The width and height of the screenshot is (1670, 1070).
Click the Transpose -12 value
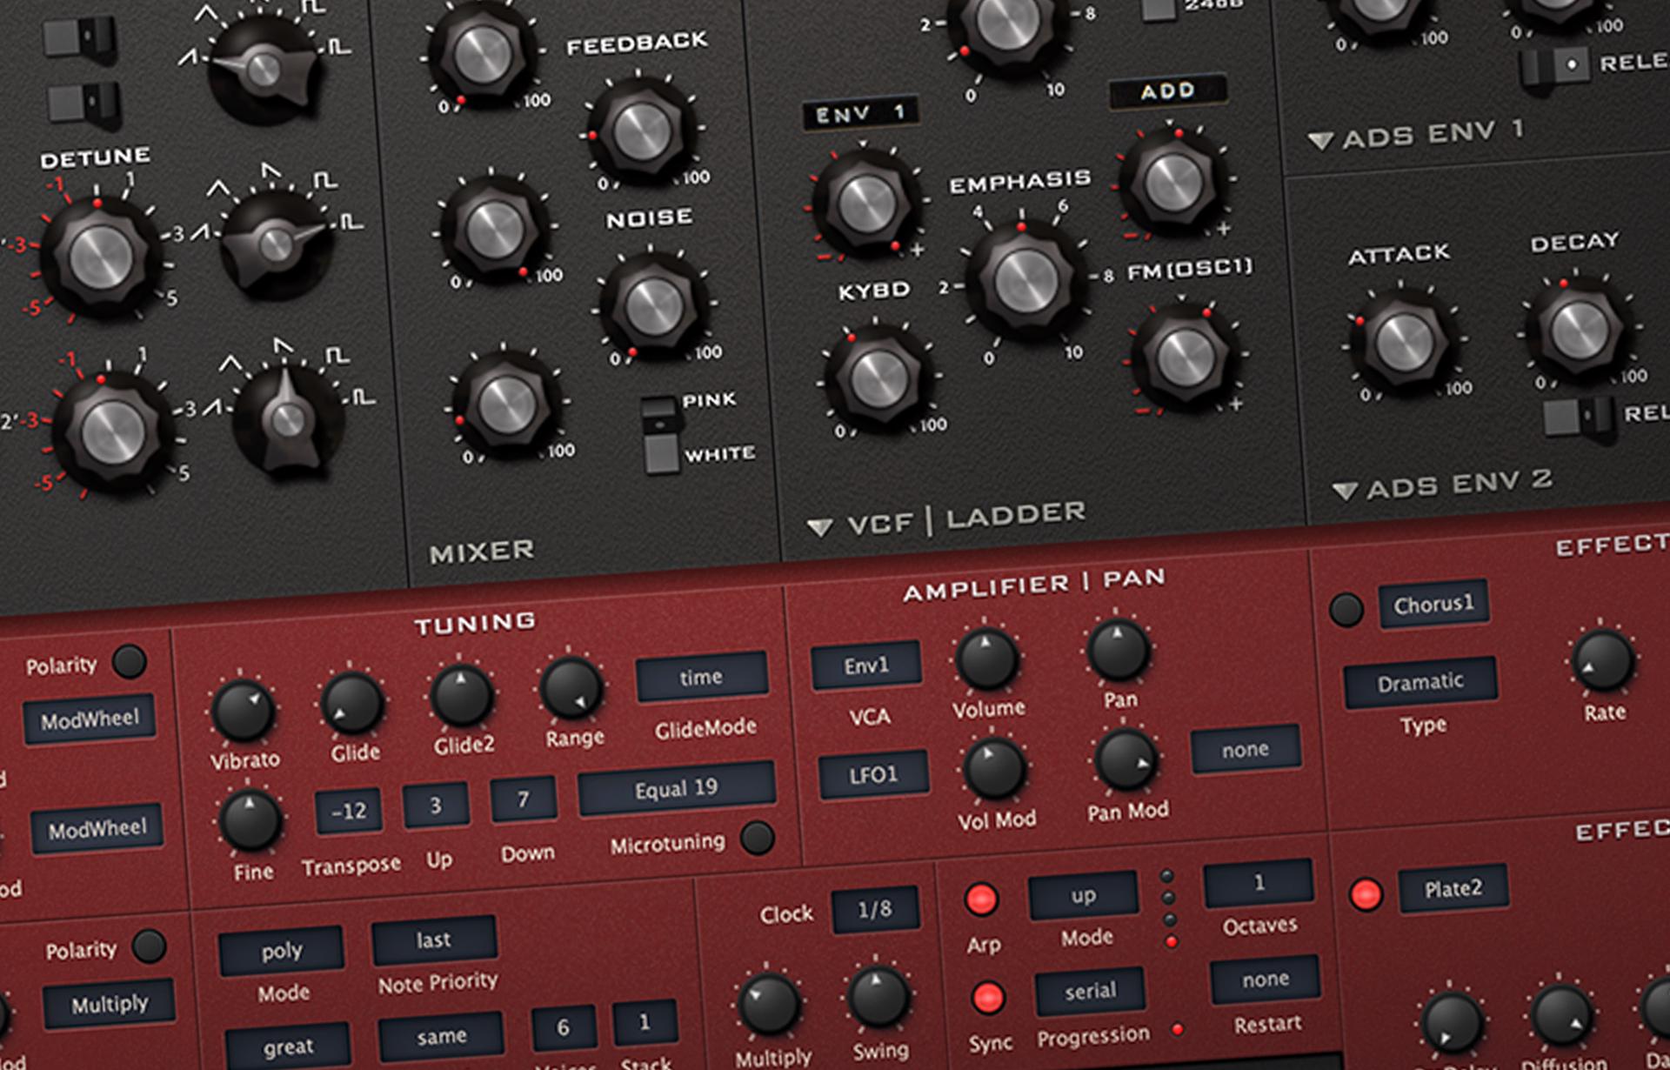click(348, 811)
